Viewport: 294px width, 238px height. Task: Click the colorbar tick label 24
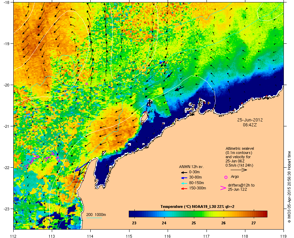164,223
